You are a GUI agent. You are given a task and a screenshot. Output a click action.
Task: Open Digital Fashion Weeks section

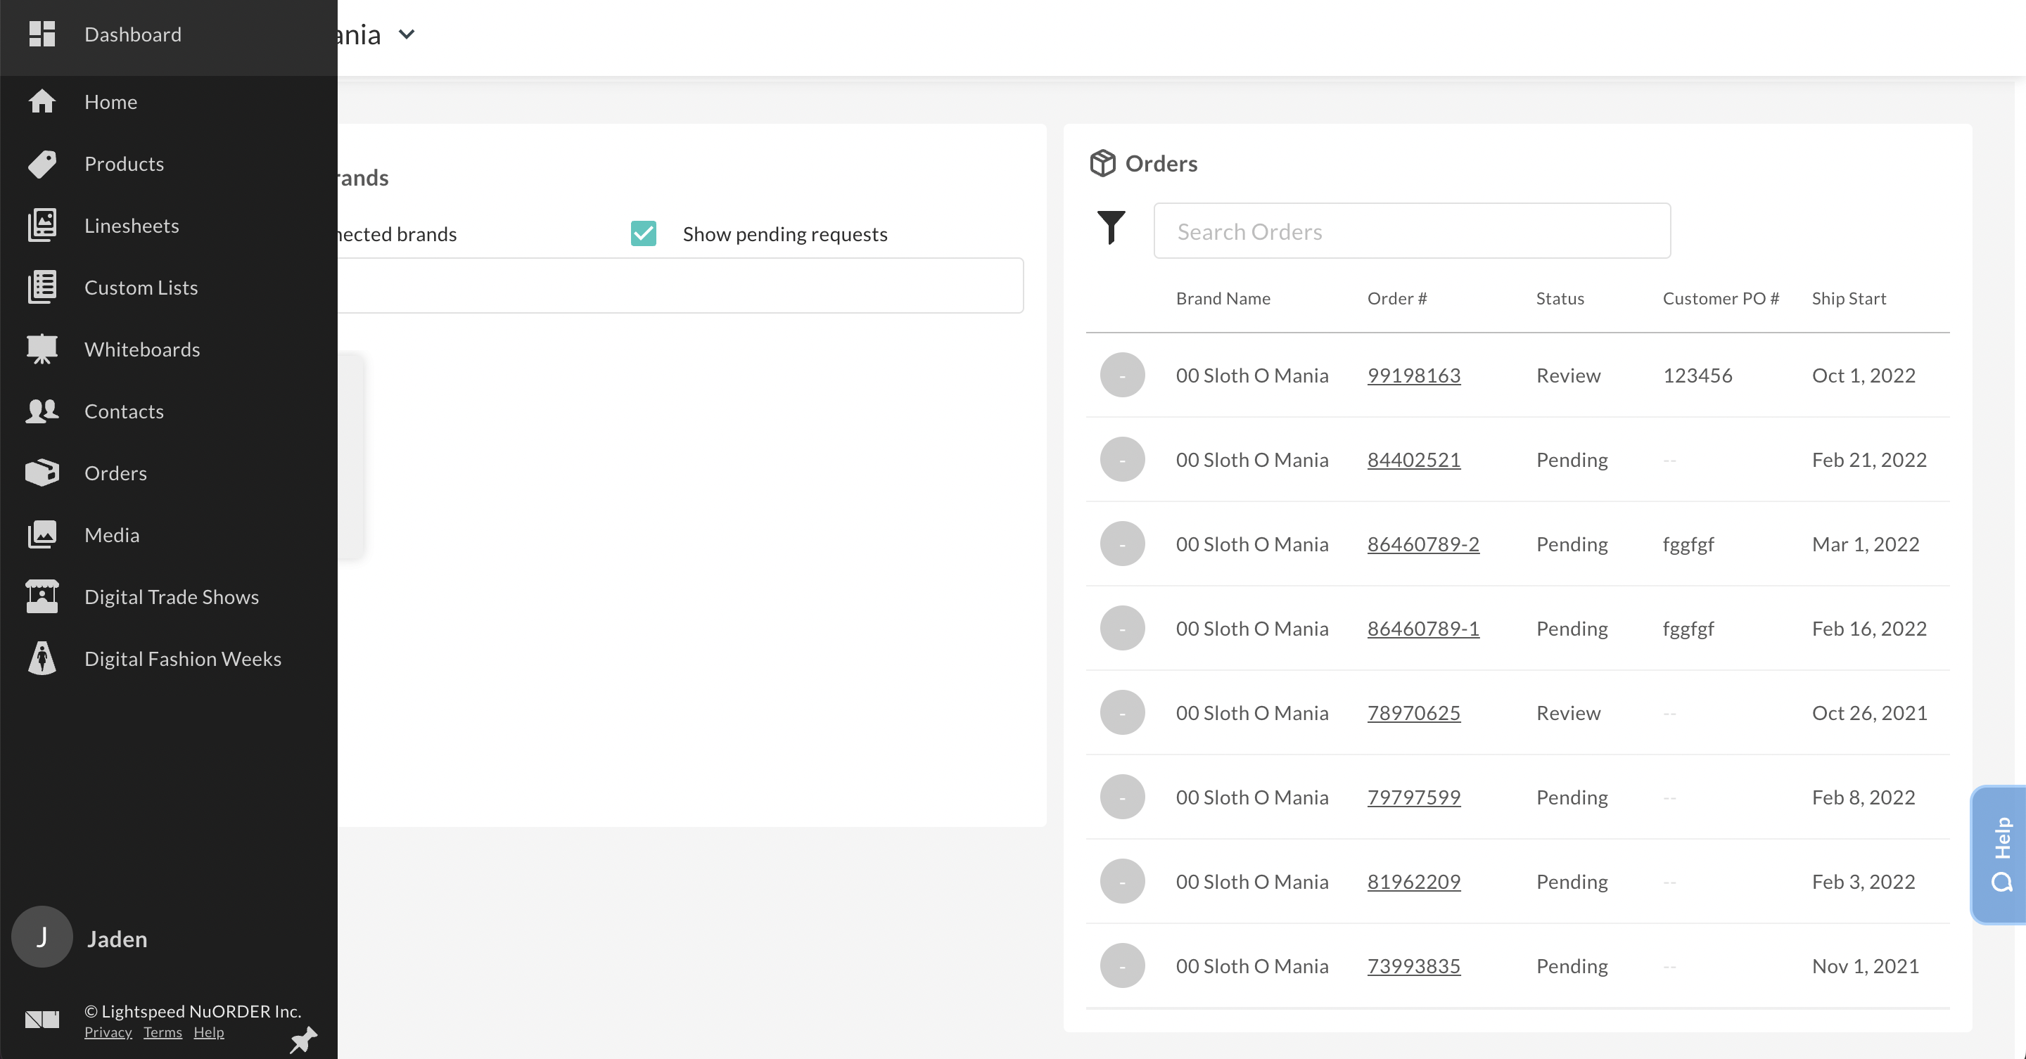[x=182, y=657]
